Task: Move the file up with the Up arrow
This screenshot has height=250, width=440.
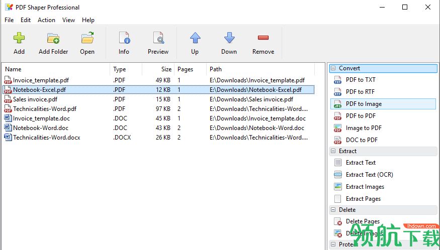Action: click(195, 38)
